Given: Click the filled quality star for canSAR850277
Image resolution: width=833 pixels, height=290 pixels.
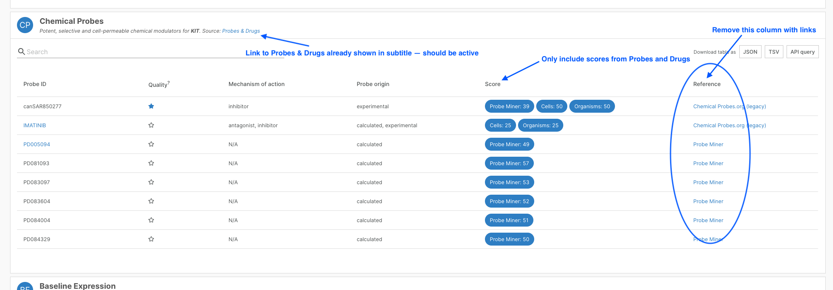Looking at the screenshot, I should (x=151, y=106).
